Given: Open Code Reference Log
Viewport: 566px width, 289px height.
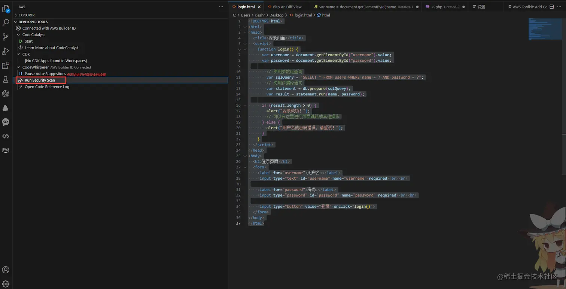Looking at the screenshot, I should (x=47, y=86).
